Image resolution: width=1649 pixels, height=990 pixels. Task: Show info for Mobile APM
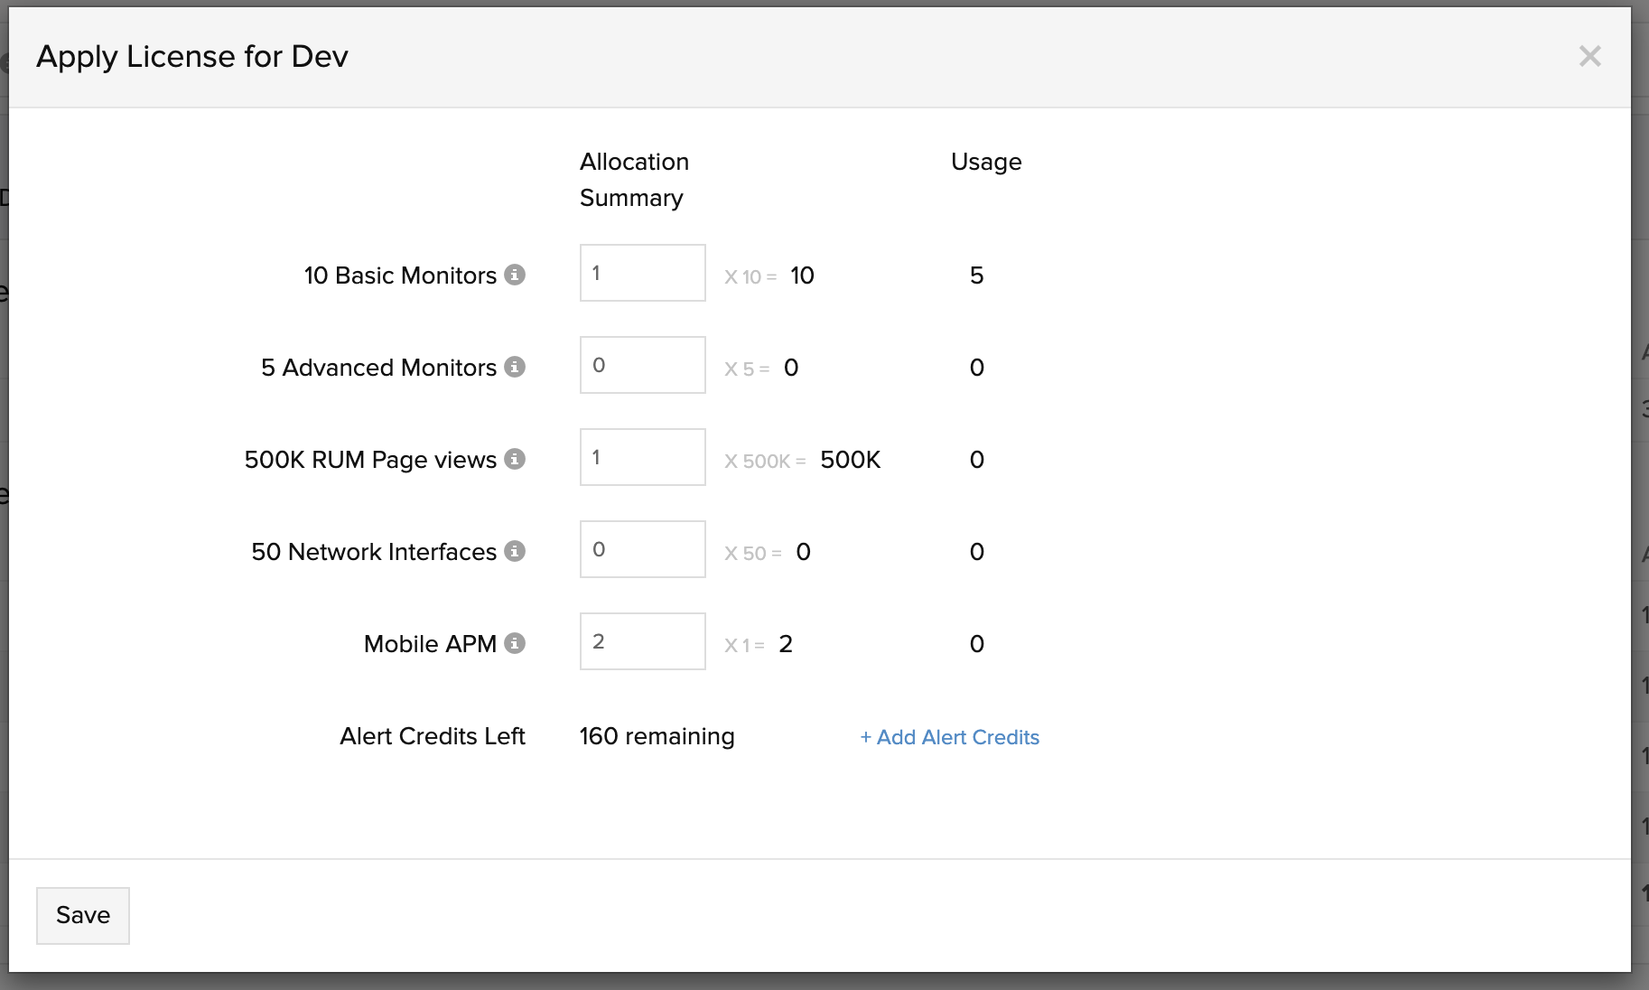point(515,643)
